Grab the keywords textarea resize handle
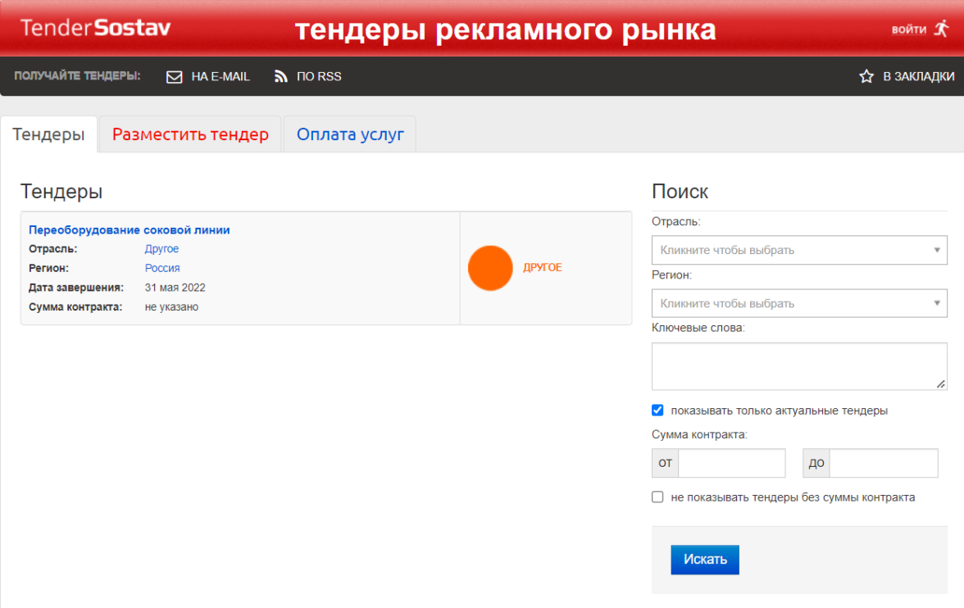964x608 pixels. click(941, 384)
